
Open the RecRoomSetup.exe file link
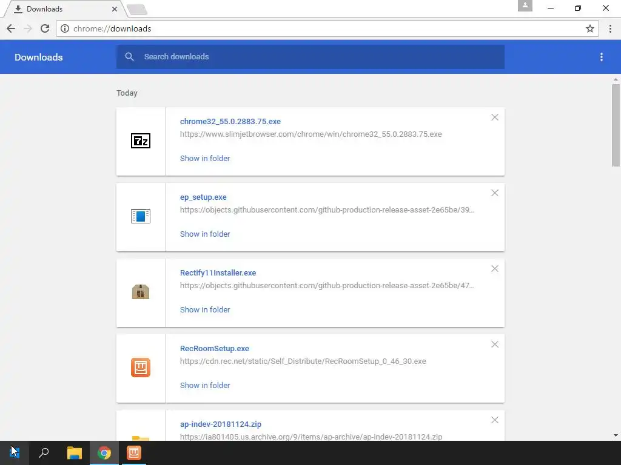214,348
